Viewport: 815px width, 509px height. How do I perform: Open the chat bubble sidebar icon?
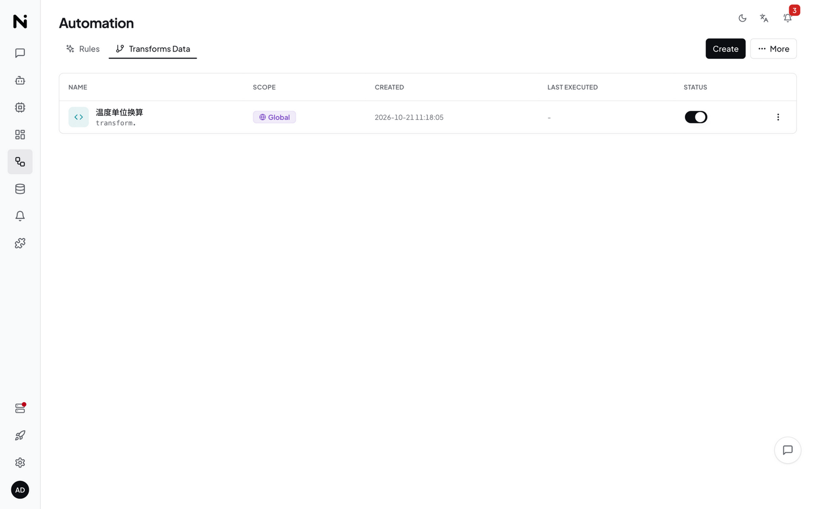coord(20,53)
